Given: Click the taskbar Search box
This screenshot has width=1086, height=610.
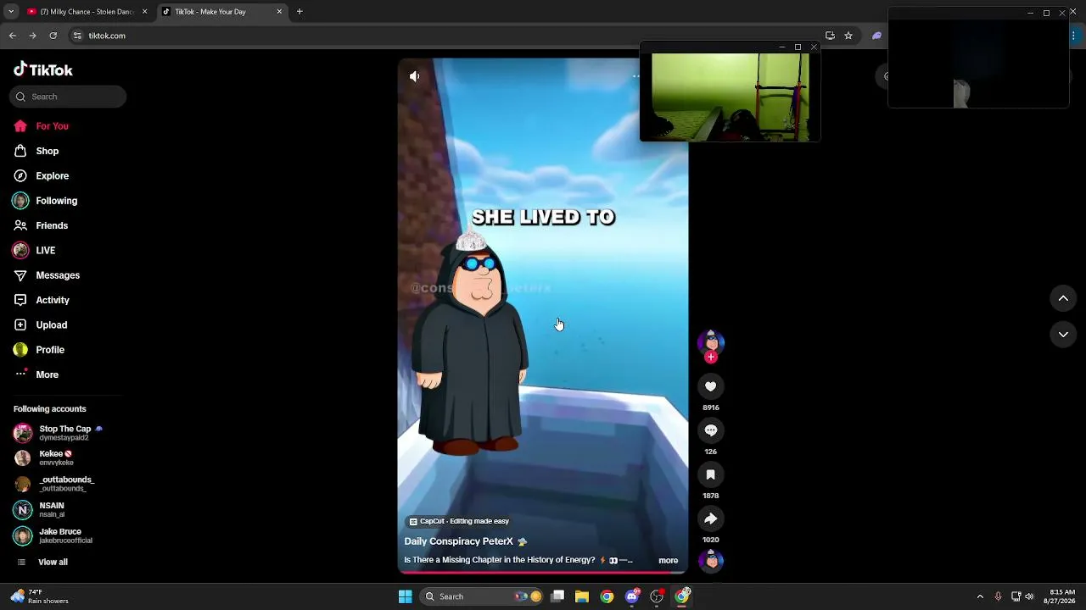Looking at the screenshot, I should click(x=483, y=596).
